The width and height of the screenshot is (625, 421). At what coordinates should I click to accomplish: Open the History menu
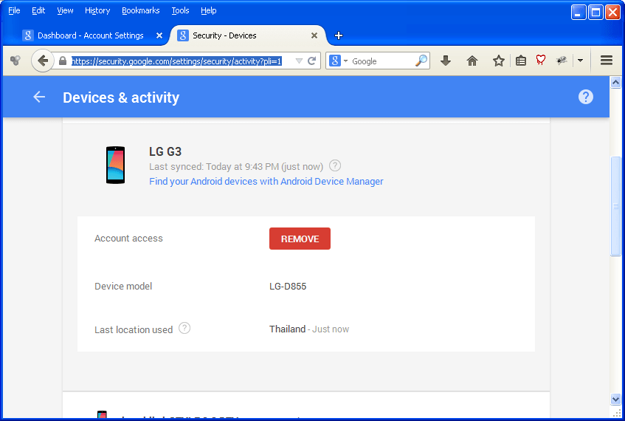pyautogui.click(x=97, y=10)
